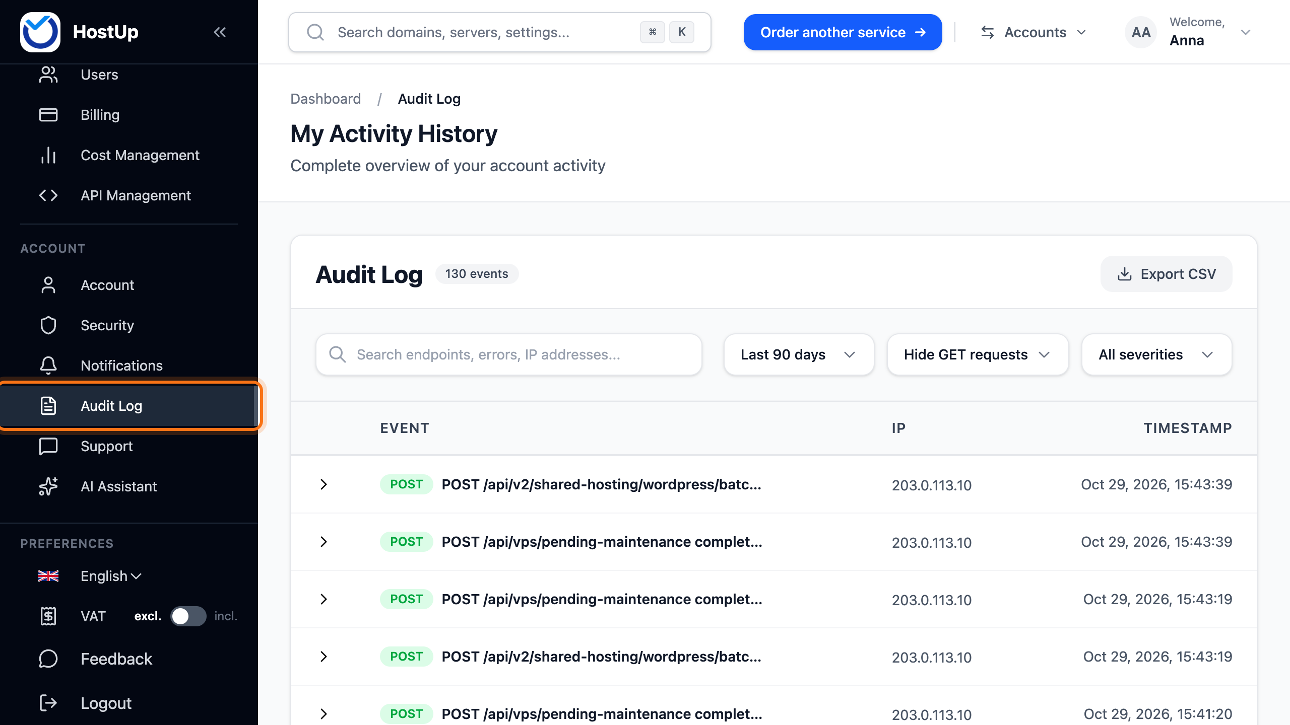Click the Support chat bubble icon
This screenshot has width=1290, height=725.
point(48,446)
